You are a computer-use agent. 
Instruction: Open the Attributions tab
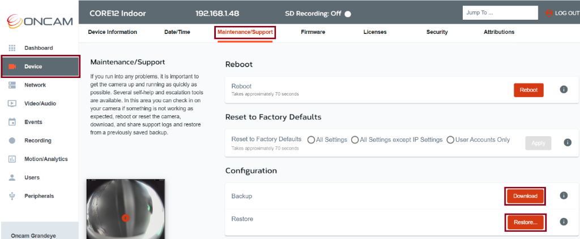(499, 32)
